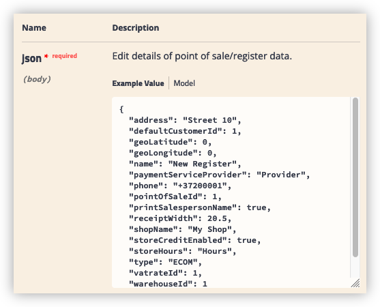
Task: Click the "printSalespersonName": true line
Action: [x=200, y=207]
